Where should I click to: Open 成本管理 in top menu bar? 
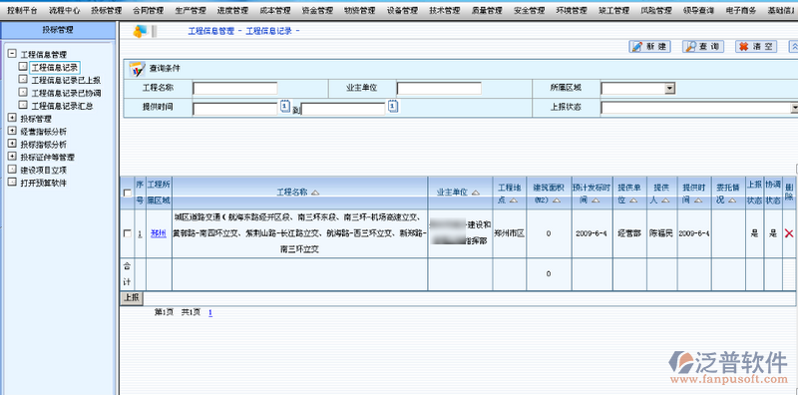coord(275,10)
